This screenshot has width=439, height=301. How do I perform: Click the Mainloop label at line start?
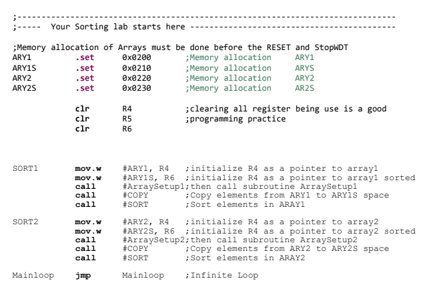point(33,275)
